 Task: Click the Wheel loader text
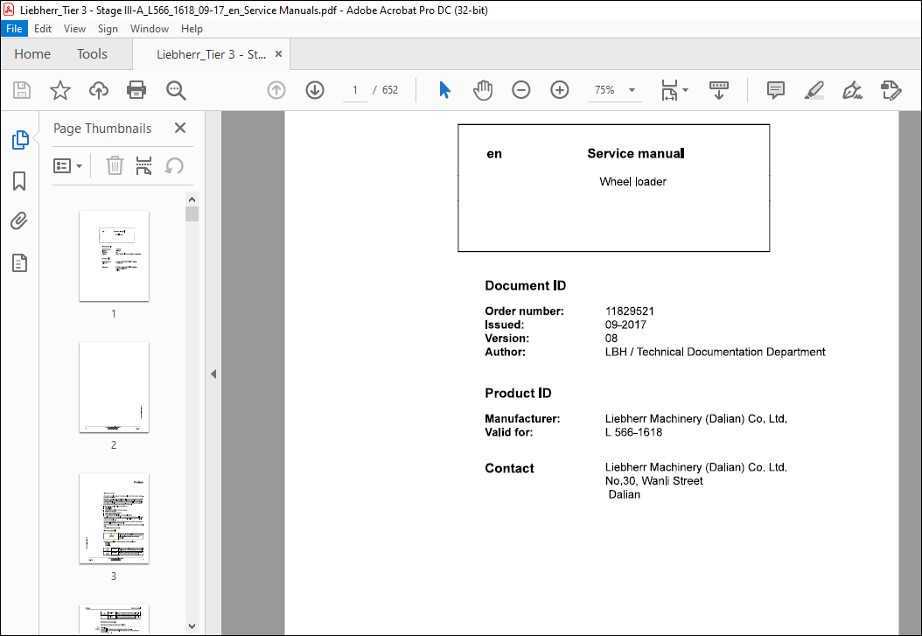pyautogui.click(x=632, y=182)
